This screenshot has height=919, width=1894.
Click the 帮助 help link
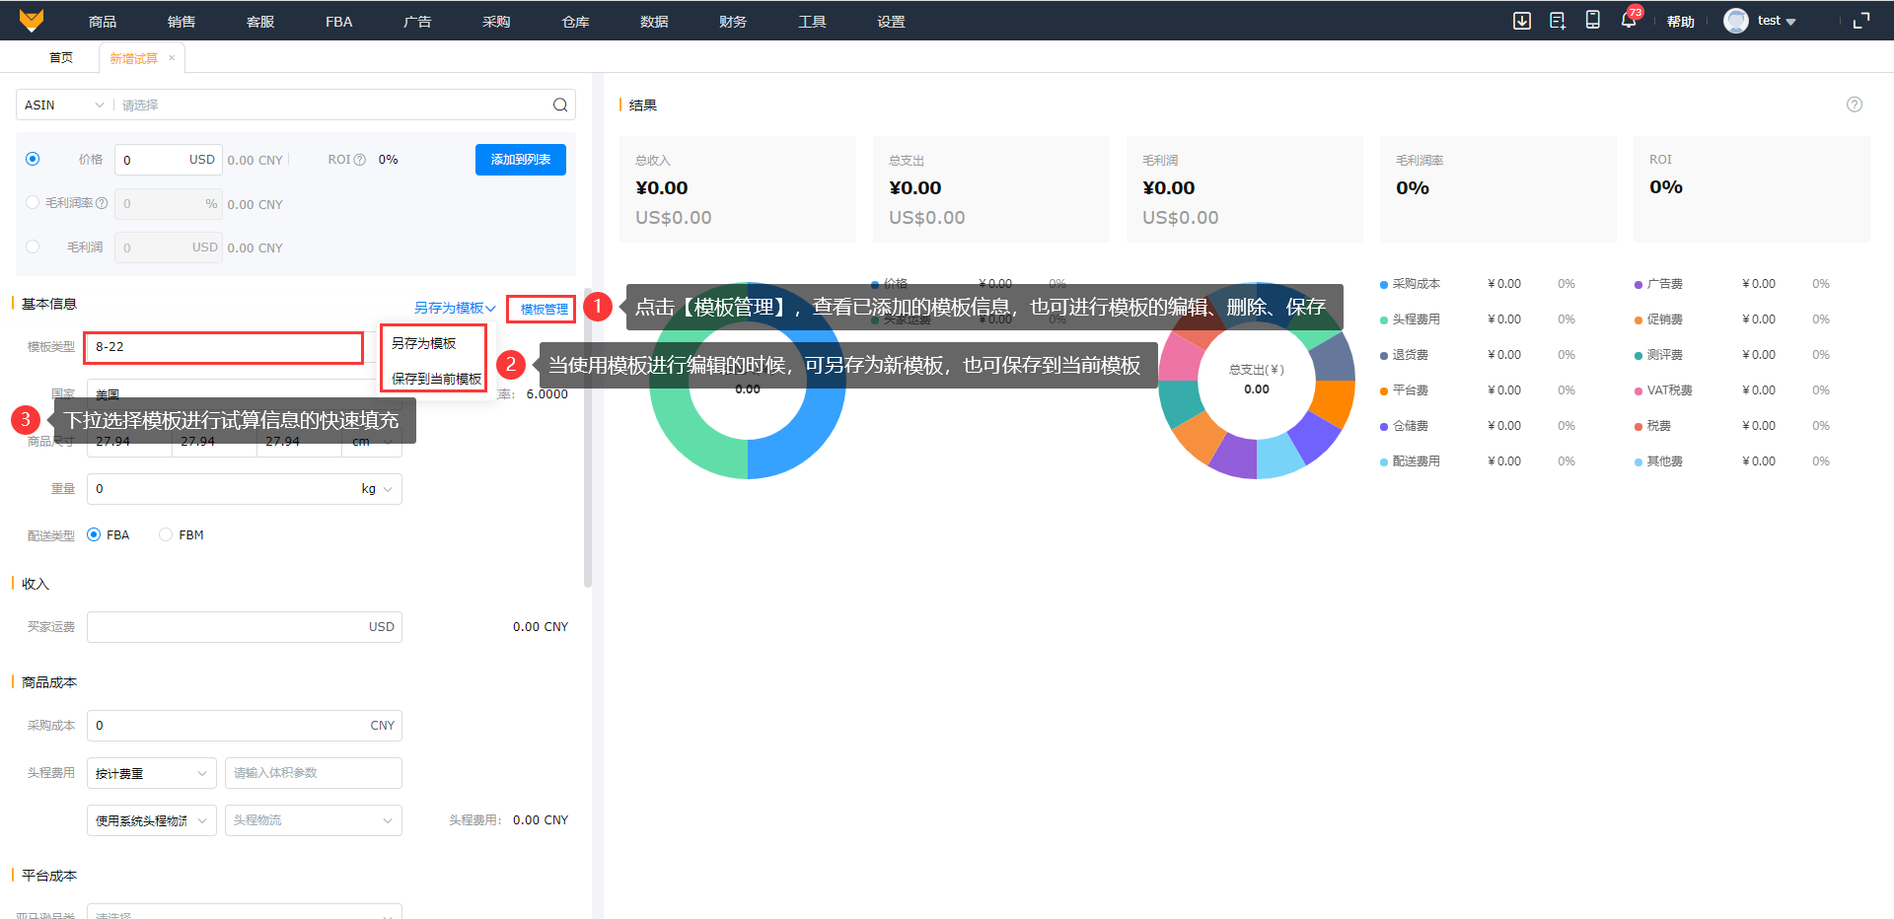1681,22
